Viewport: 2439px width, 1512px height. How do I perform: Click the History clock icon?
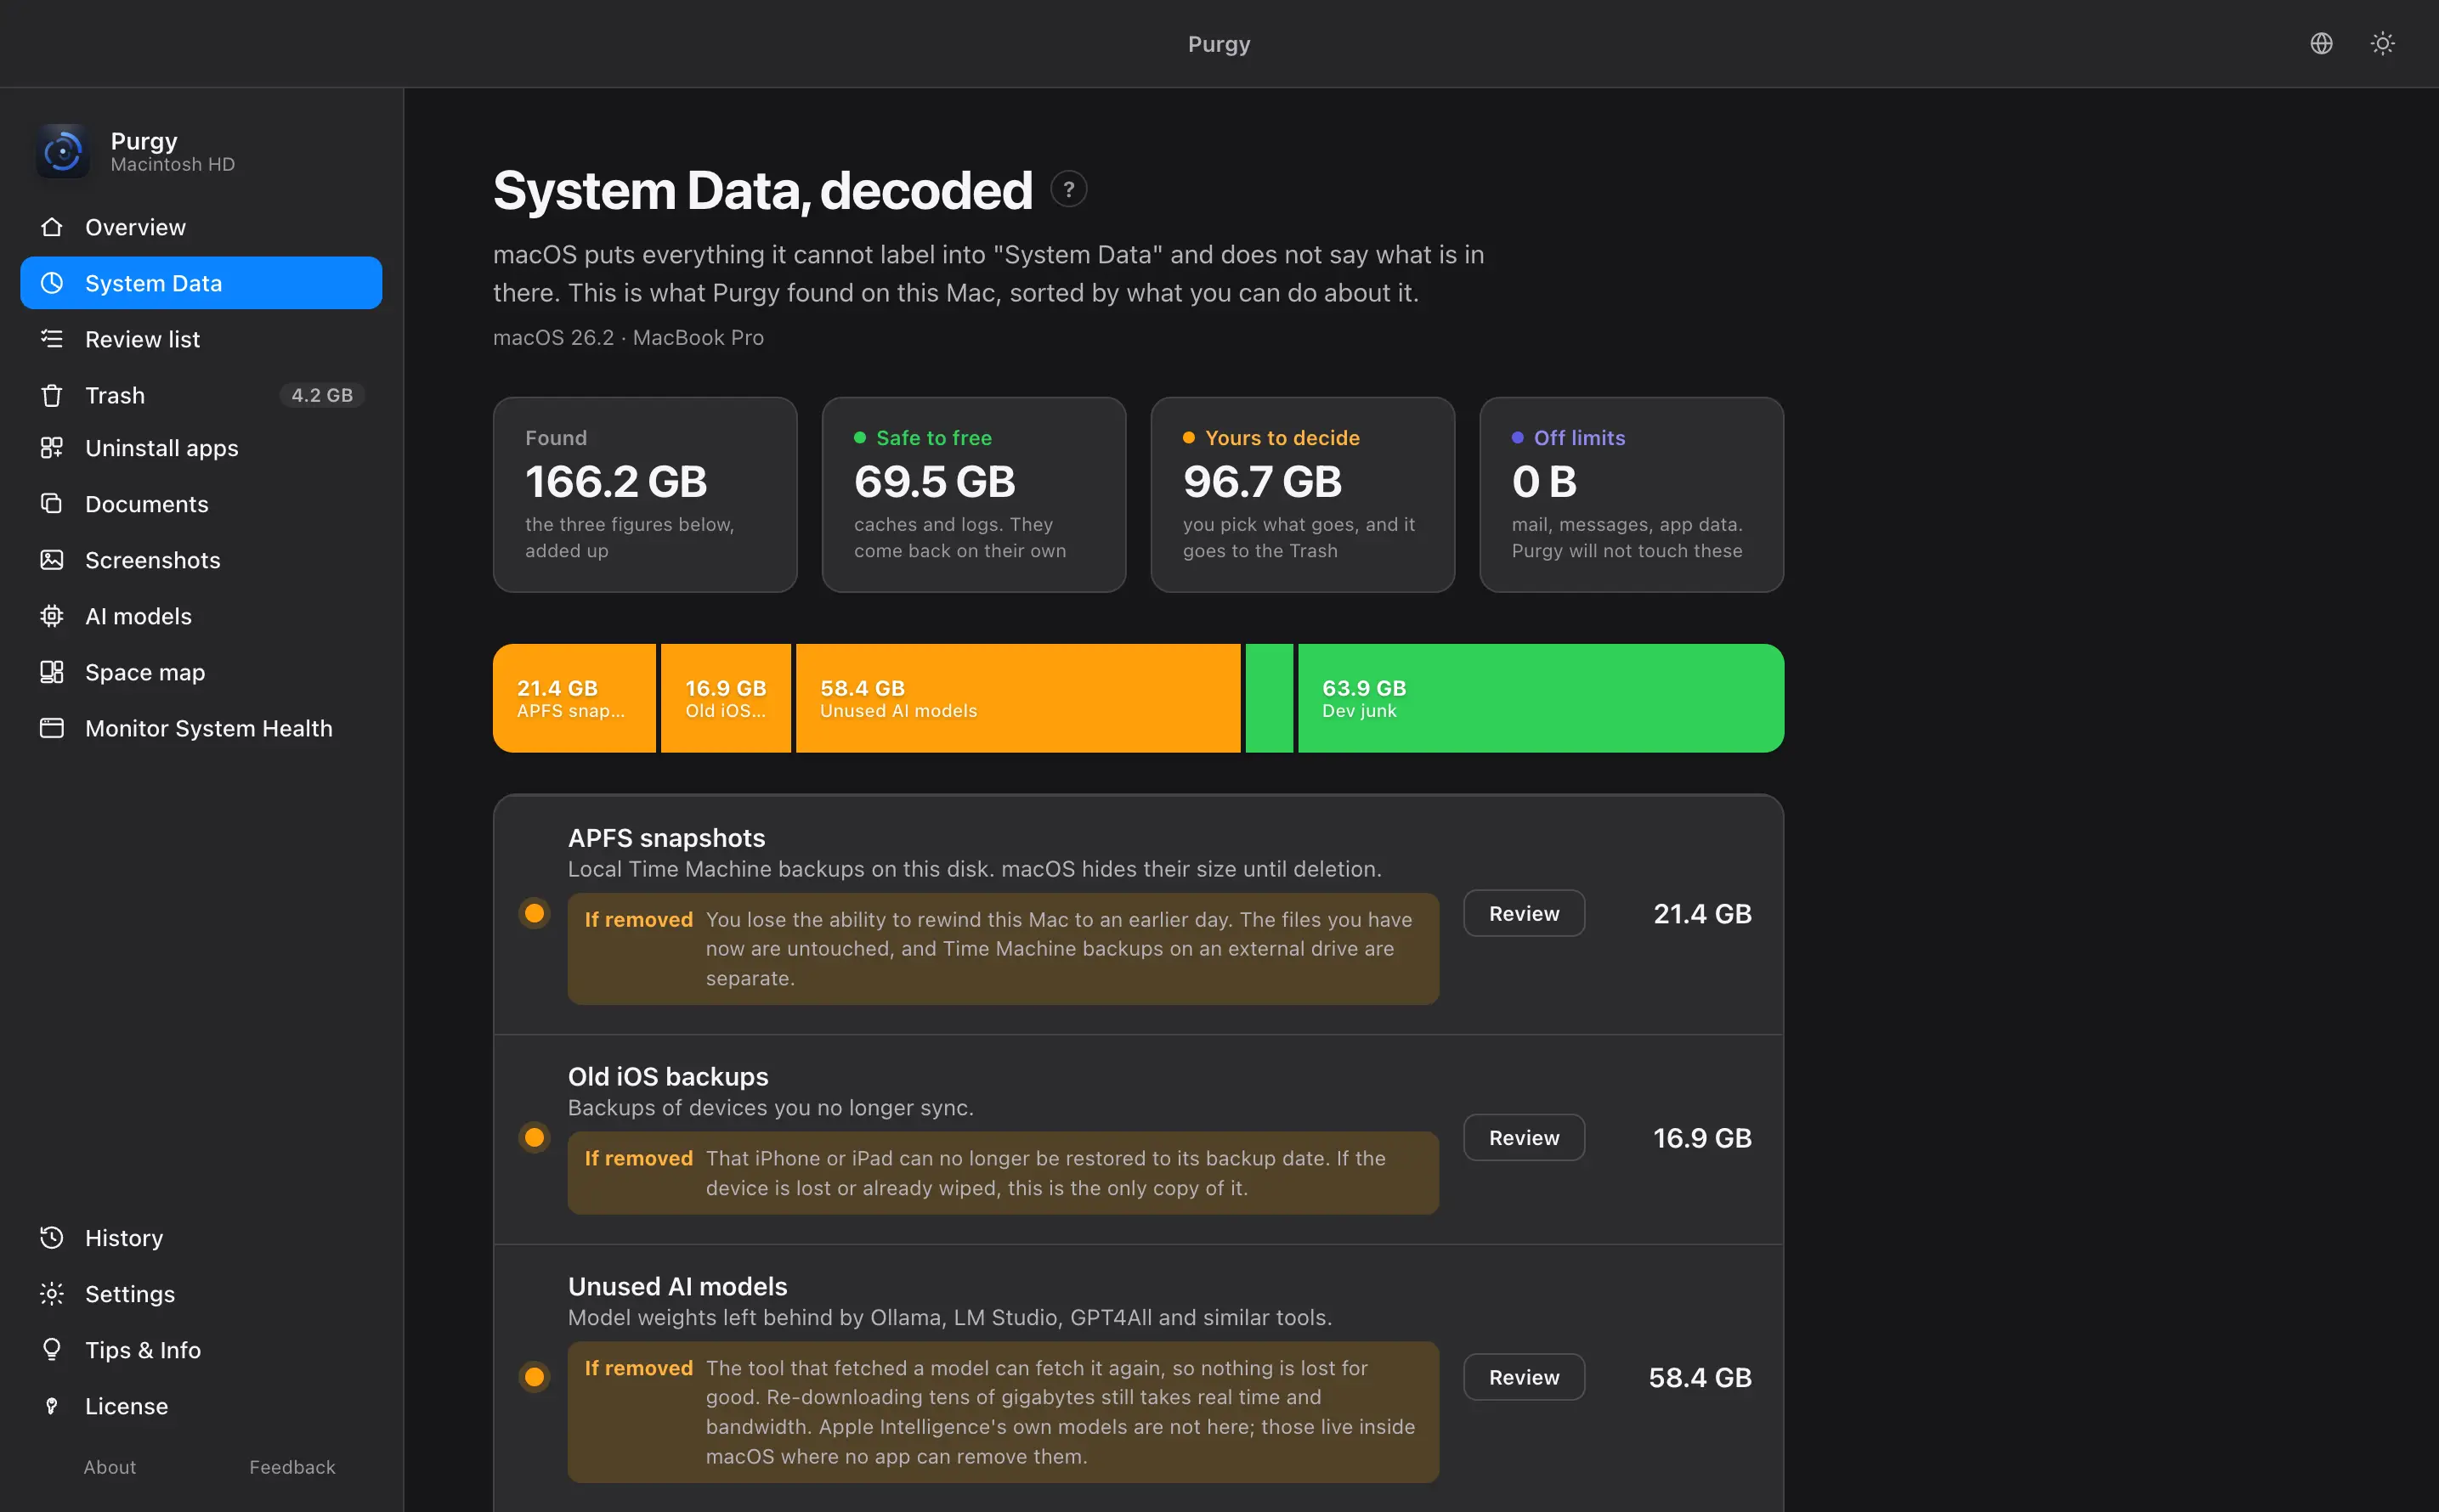pyautogui.click(x=52, y=1238)
